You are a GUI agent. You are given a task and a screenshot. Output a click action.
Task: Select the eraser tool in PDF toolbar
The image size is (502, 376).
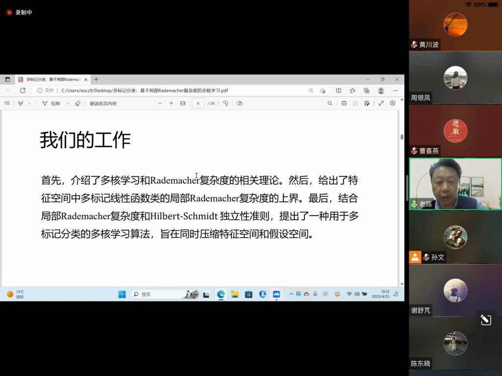pyautogui.click(x=77, y=103)
